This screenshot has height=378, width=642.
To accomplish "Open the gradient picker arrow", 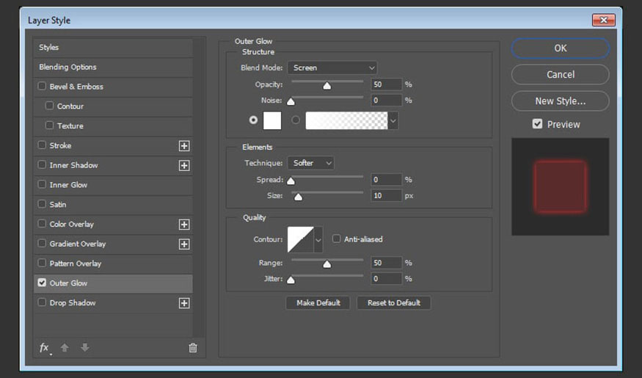I will coord(393,121).
